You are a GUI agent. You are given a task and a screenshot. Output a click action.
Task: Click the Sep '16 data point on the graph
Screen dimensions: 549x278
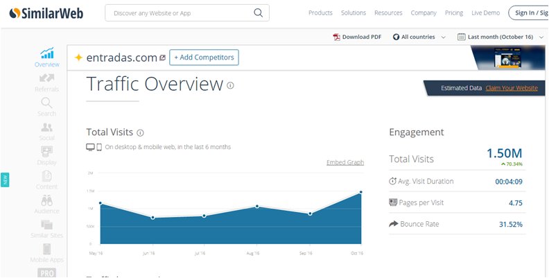[310, 214]
